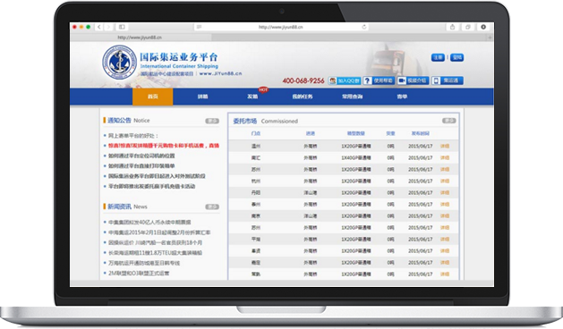The height and width of the screenshot is (329, 563).
Task: Reload the page with the refresh icon
Action: [363, 27]
